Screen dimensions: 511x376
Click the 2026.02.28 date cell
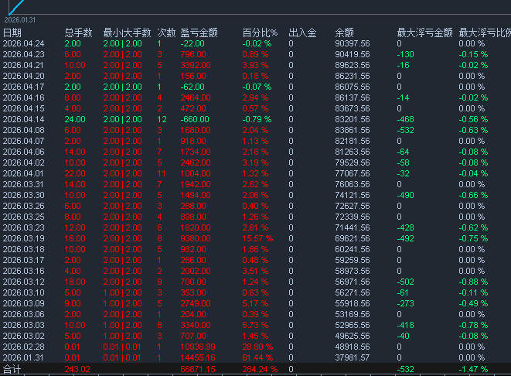point(23,347)
